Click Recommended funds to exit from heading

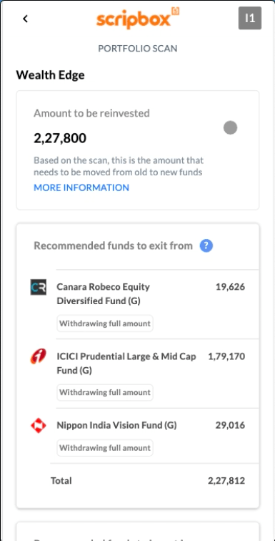pyautogui.click(x=114, y=245)
